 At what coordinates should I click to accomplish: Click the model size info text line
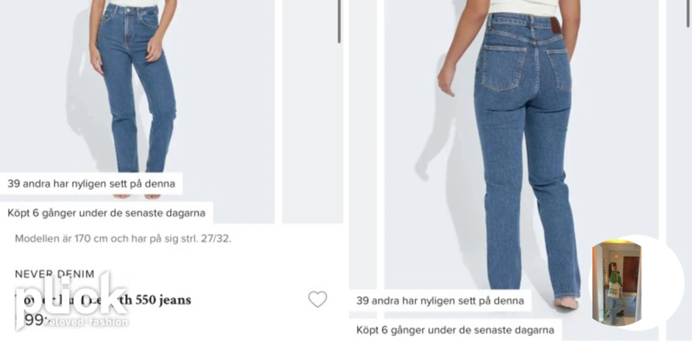[123, 239]
